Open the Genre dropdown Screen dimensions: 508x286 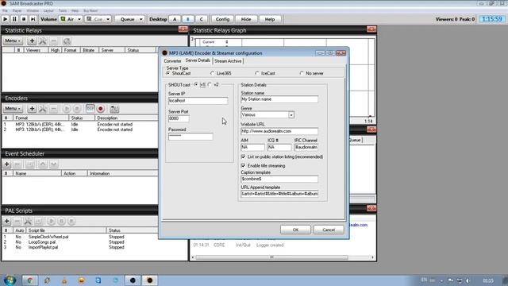291,114
